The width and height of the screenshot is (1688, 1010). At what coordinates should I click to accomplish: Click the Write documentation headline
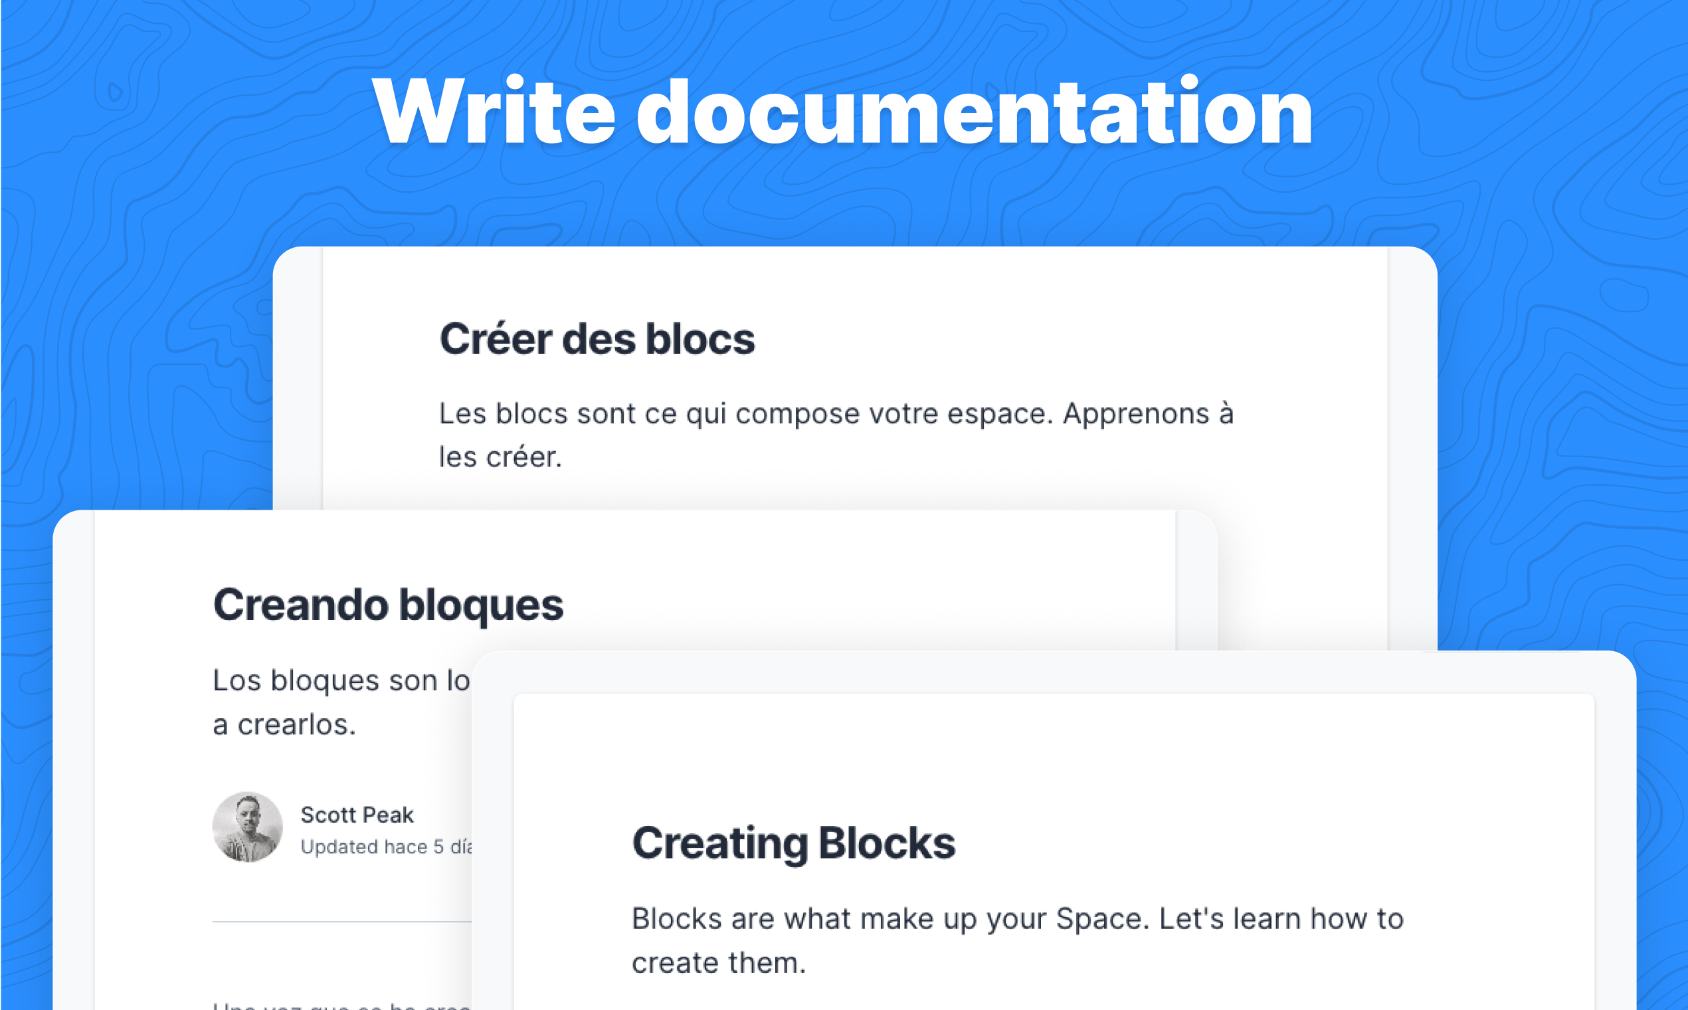[x=842, y=112]
